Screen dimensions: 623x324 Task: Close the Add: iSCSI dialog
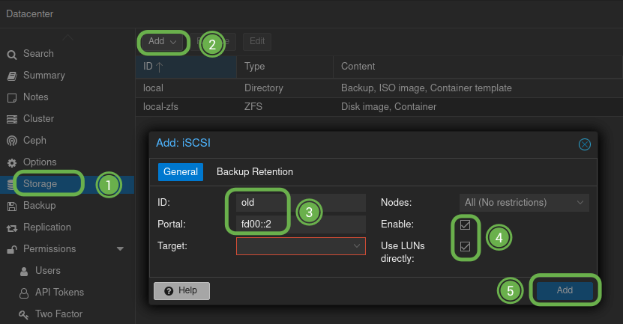point(585,144)
